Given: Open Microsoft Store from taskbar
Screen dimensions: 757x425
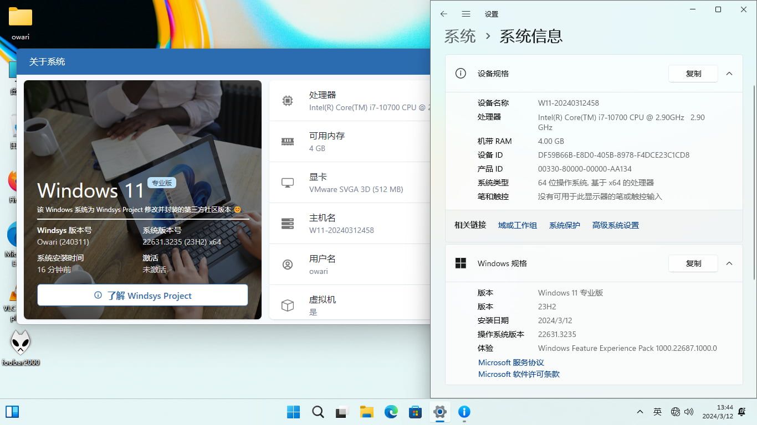Looking at the screenshot, I should pos(415,412).
